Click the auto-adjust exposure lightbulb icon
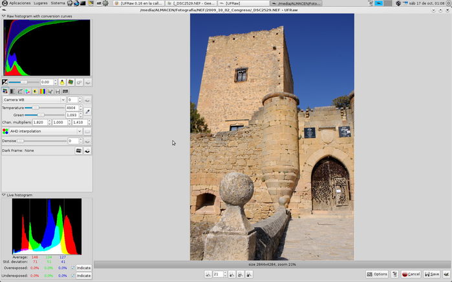Image resolution: width=452 pixels, height=282 pixels. tap(62, 83)
